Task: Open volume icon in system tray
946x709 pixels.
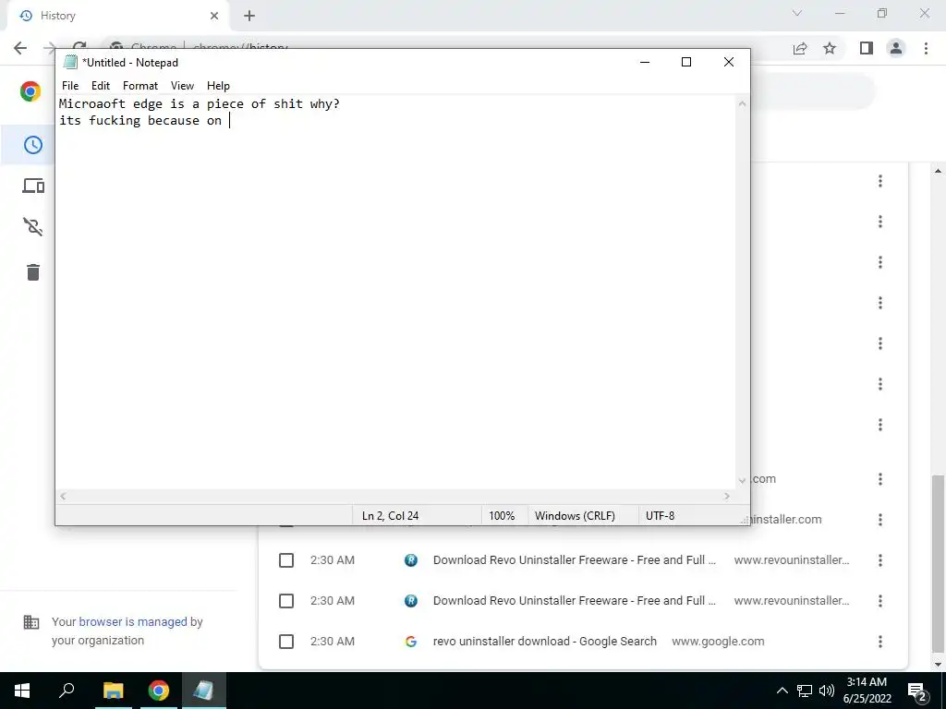Action: (x=827, y=691)
